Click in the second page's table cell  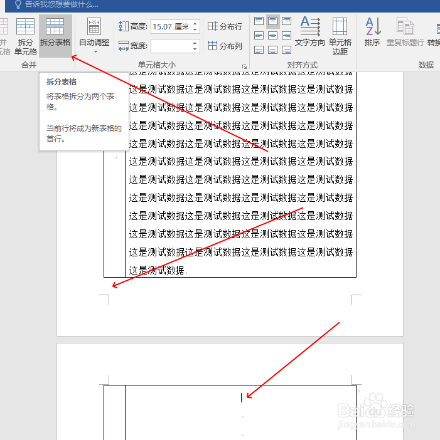click(x=240, y=412)
